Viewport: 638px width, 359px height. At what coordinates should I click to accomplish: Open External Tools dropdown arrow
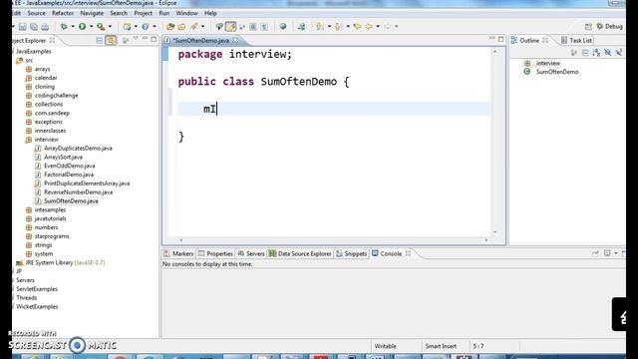(x=110, y=27)
